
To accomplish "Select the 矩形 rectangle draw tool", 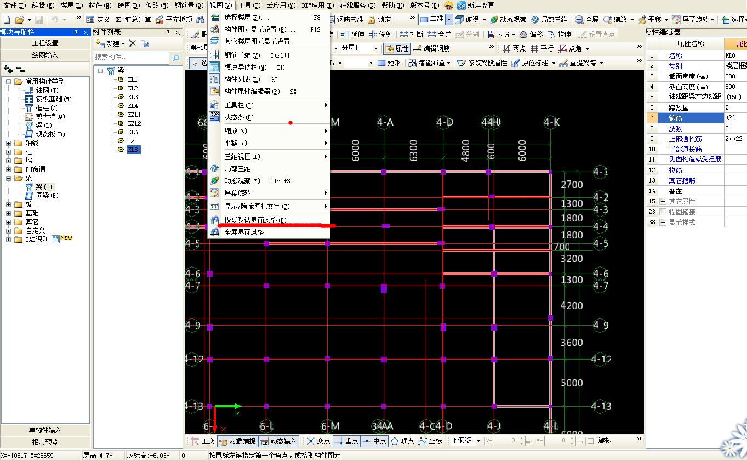I will 389,63.
